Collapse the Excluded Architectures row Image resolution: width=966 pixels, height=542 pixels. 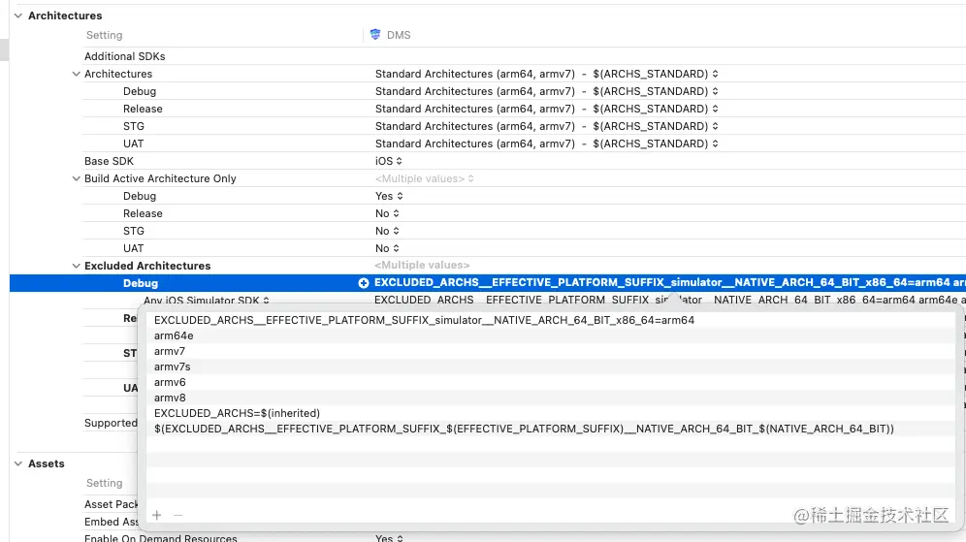click(x=76, y=266)
